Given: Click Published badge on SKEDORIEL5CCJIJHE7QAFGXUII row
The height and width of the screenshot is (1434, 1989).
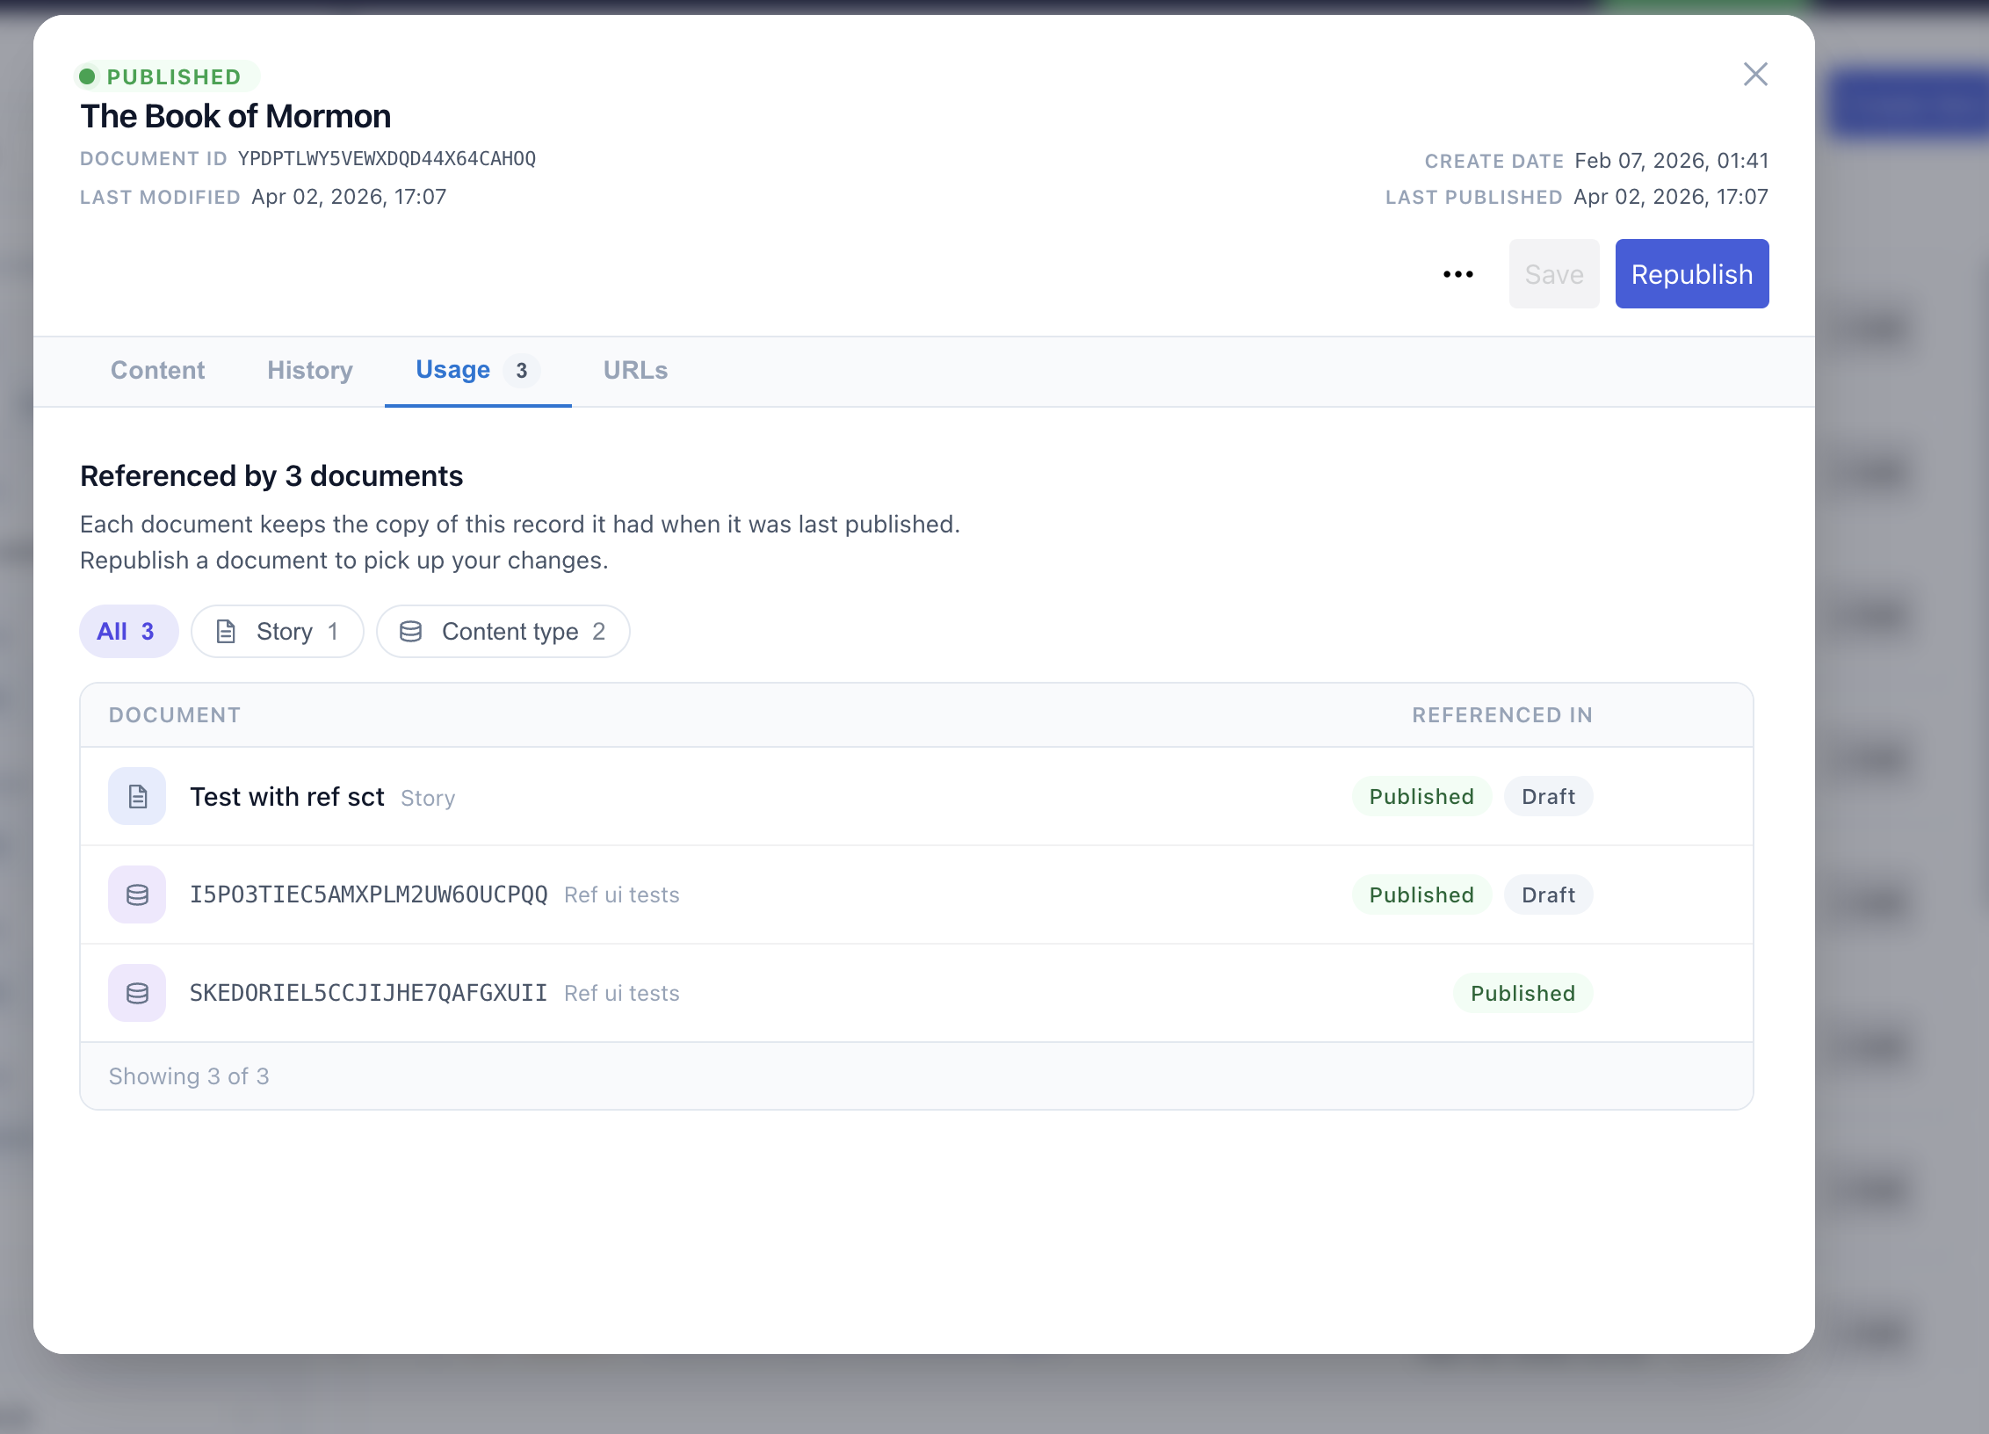Looking at the screenshot, I should coord(1522,993).
